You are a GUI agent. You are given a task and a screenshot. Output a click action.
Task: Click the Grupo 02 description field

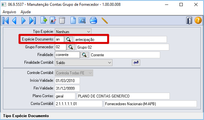[123, 47]
